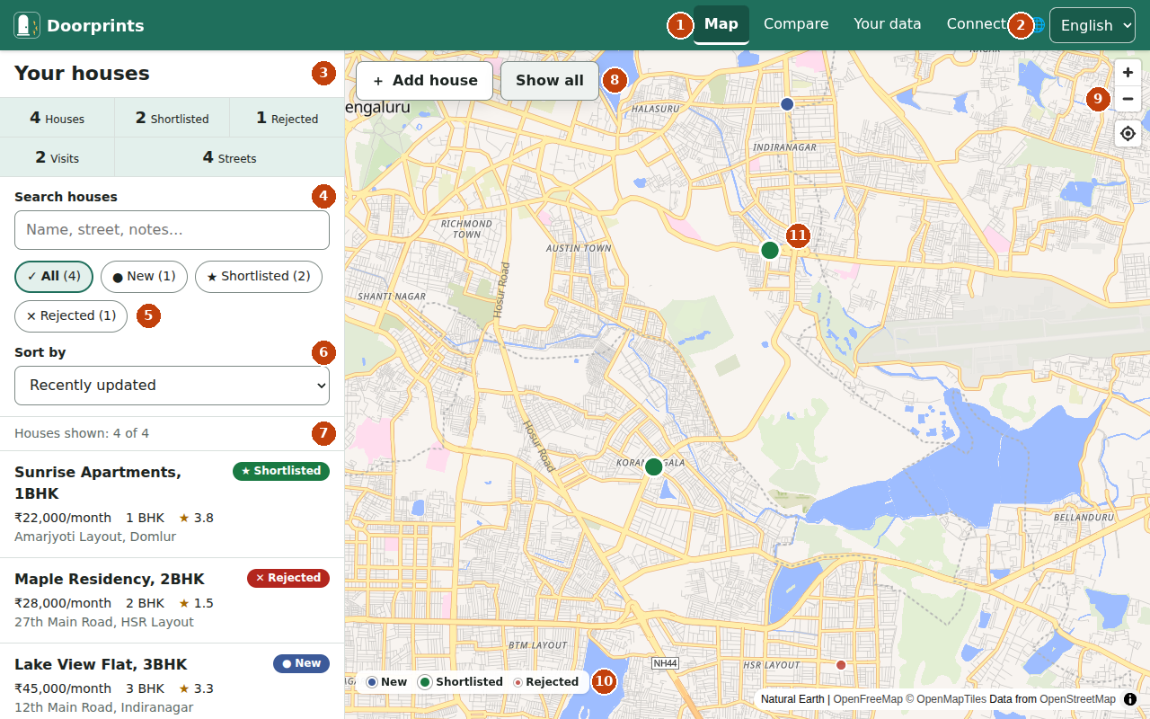
Task: Open the Compare tab
Action: click(796, 24)
